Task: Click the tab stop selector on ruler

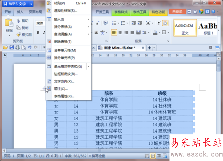Action: click(x=5, y=55)
